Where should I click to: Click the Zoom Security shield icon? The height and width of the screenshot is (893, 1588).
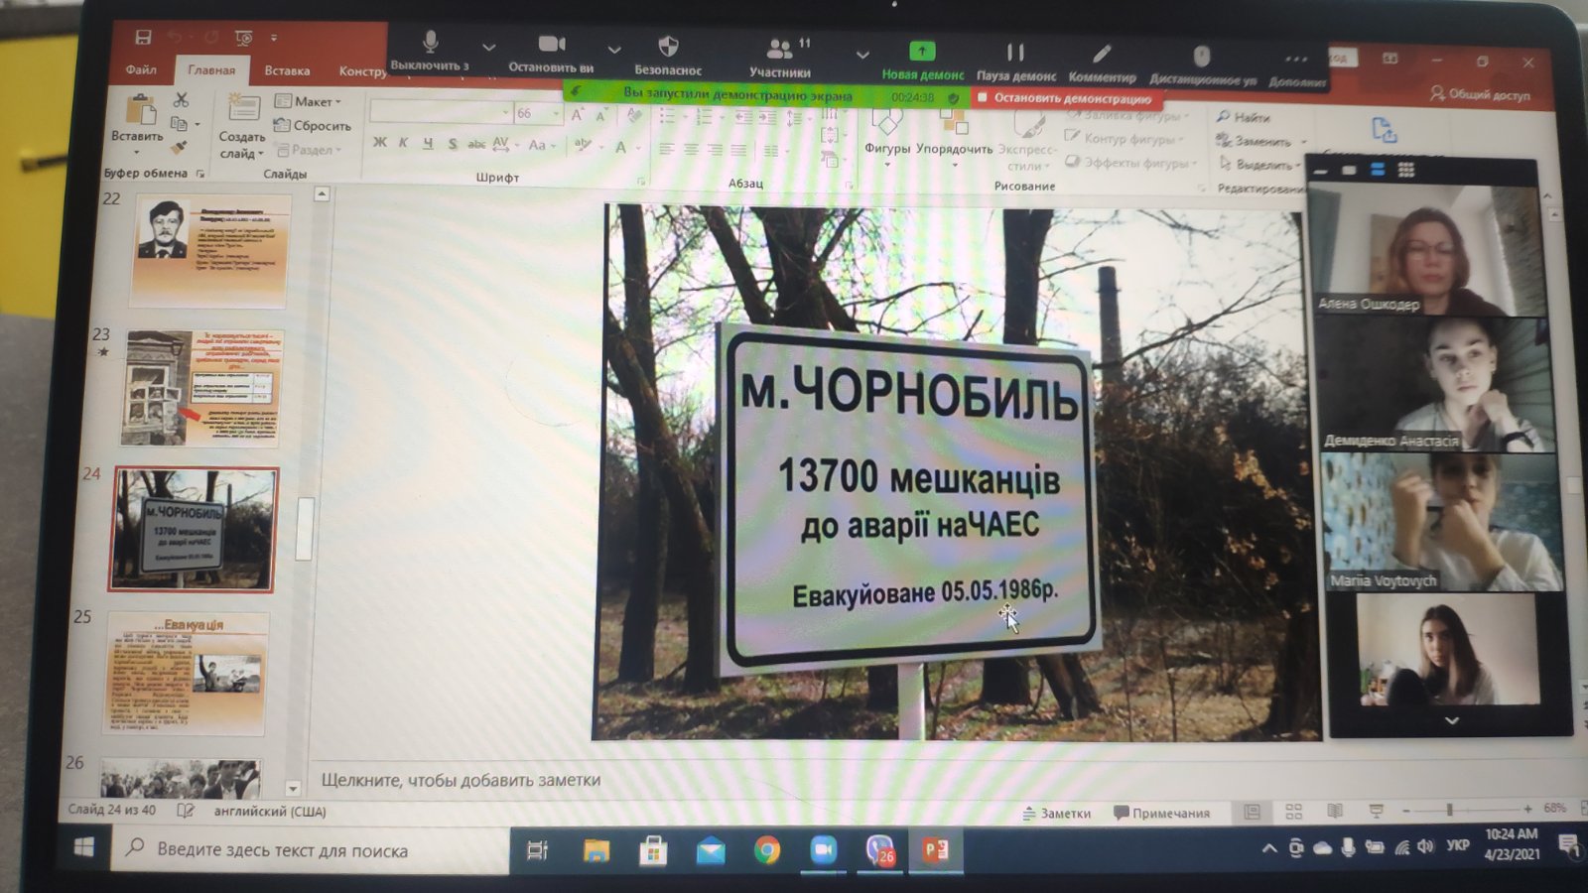[668, 47]
